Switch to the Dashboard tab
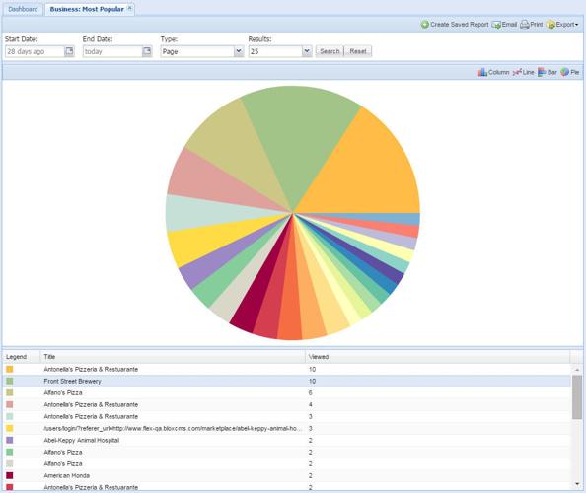Screen dimensions: 586x493 coord(23,9)
